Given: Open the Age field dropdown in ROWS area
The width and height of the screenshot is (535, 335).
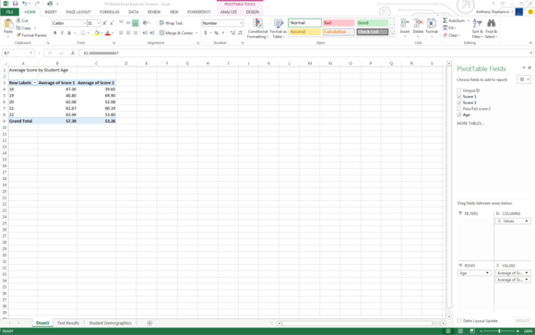Looking at the screenshot, I should click(x=487, y=273).
